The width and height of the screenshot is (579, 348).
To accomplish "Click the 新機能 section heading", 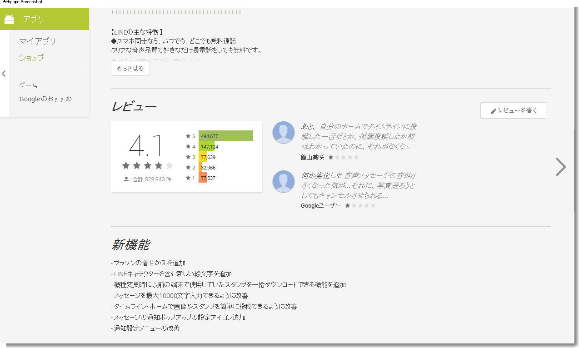I will click(x=130, y=245).
